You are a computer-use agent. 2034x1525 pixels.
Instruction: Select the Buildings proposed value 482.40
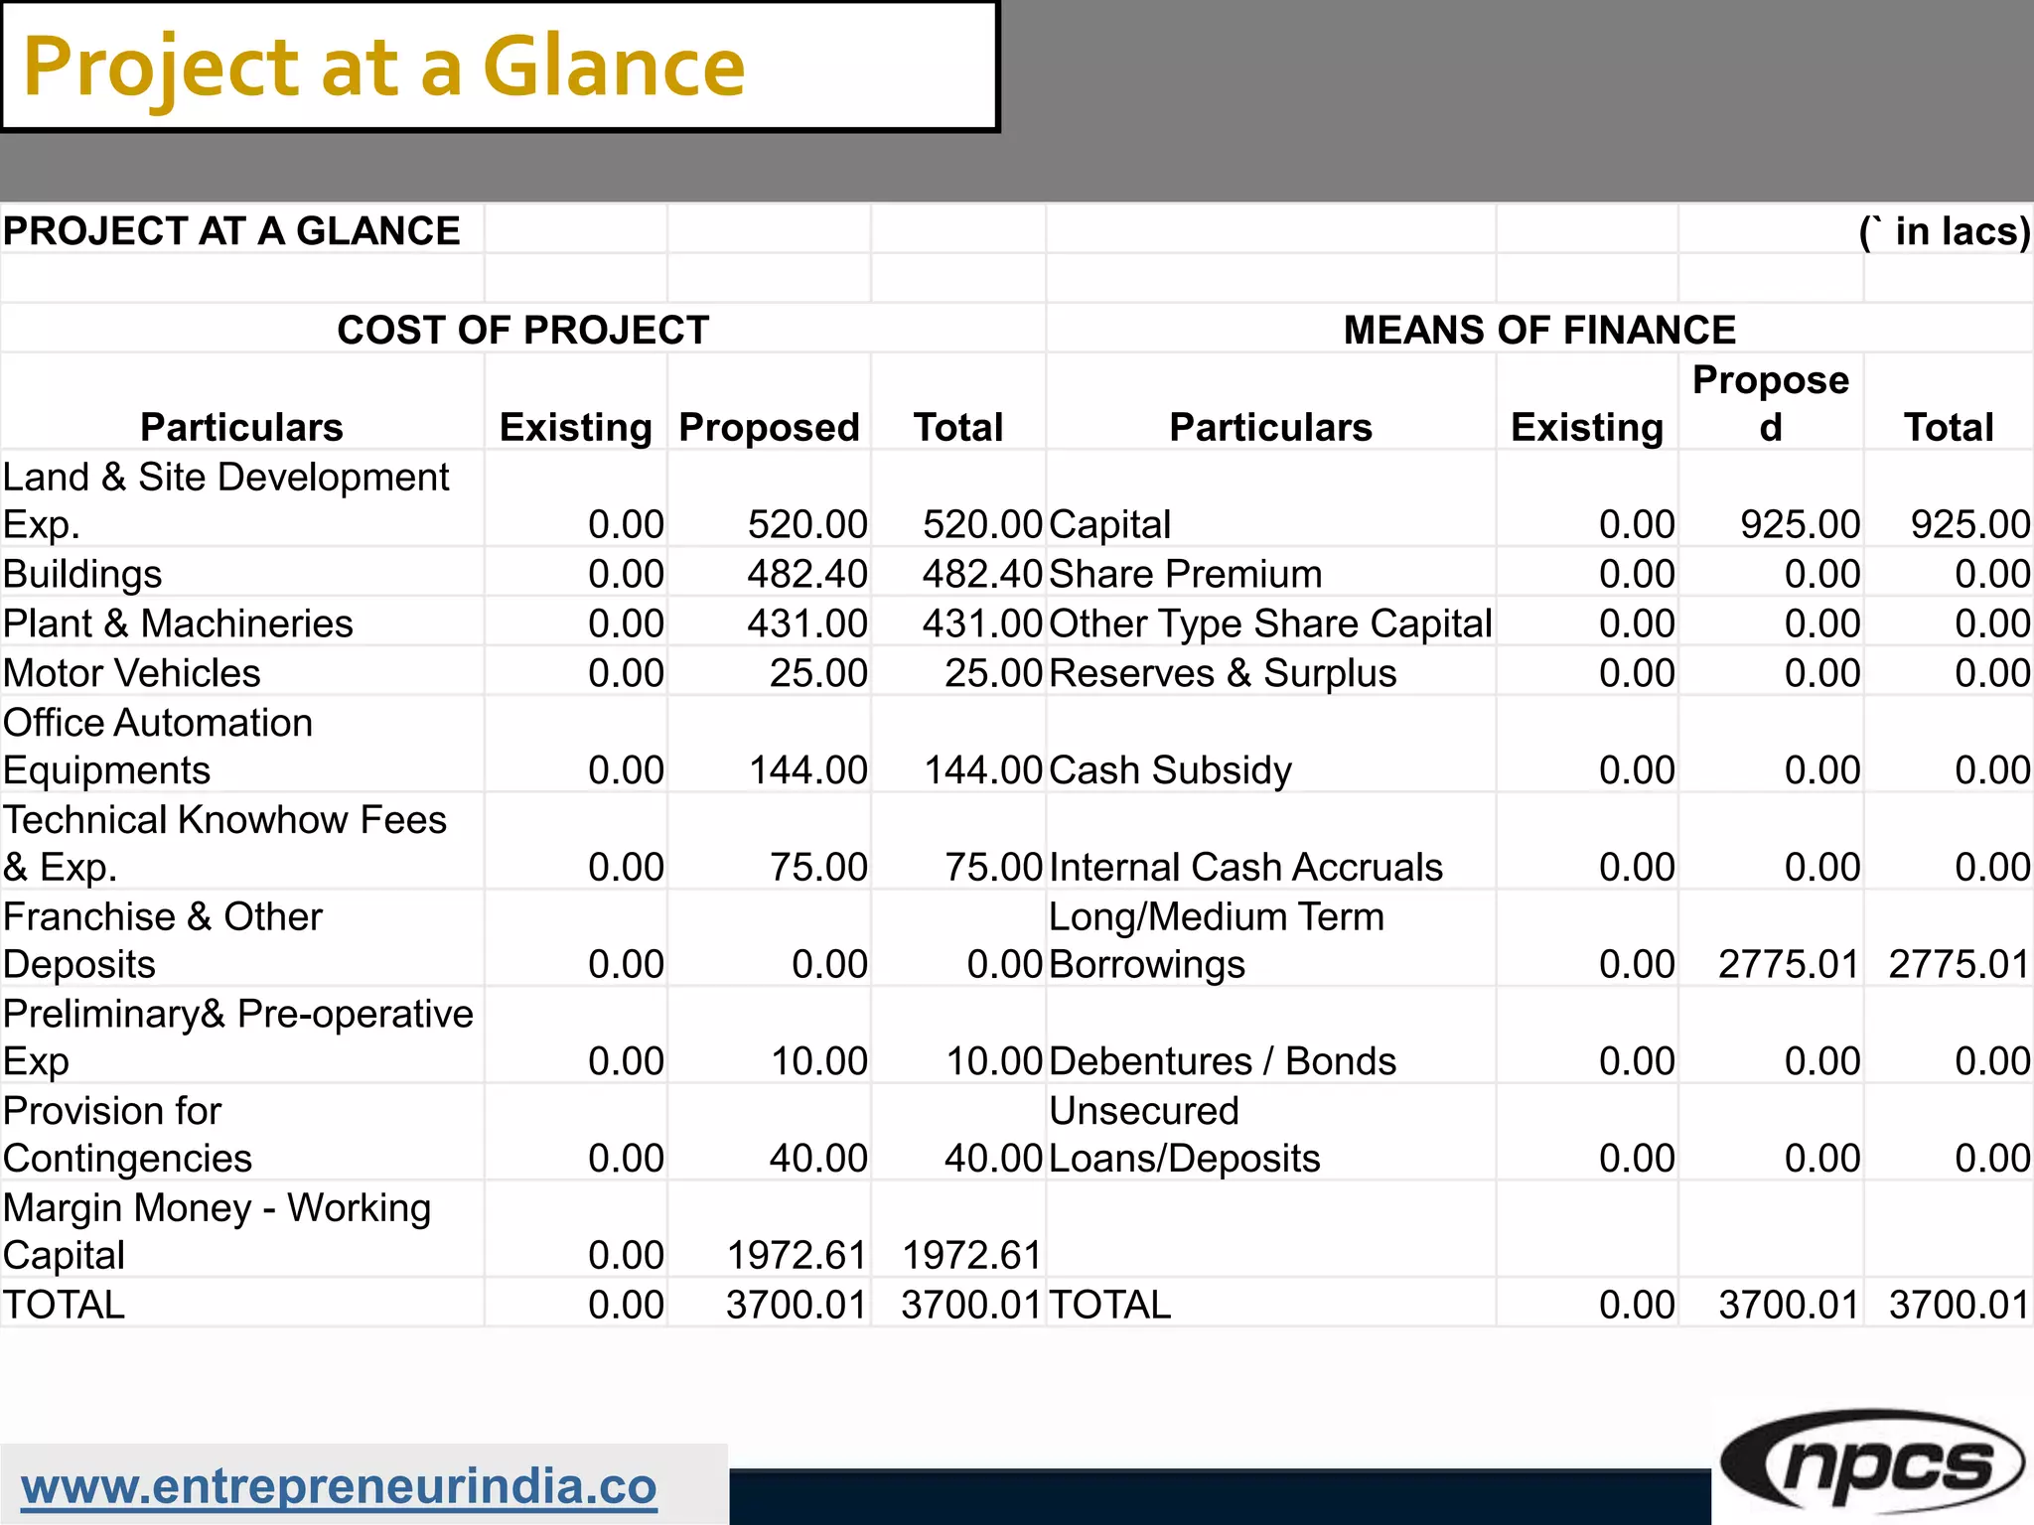[807, 574]
